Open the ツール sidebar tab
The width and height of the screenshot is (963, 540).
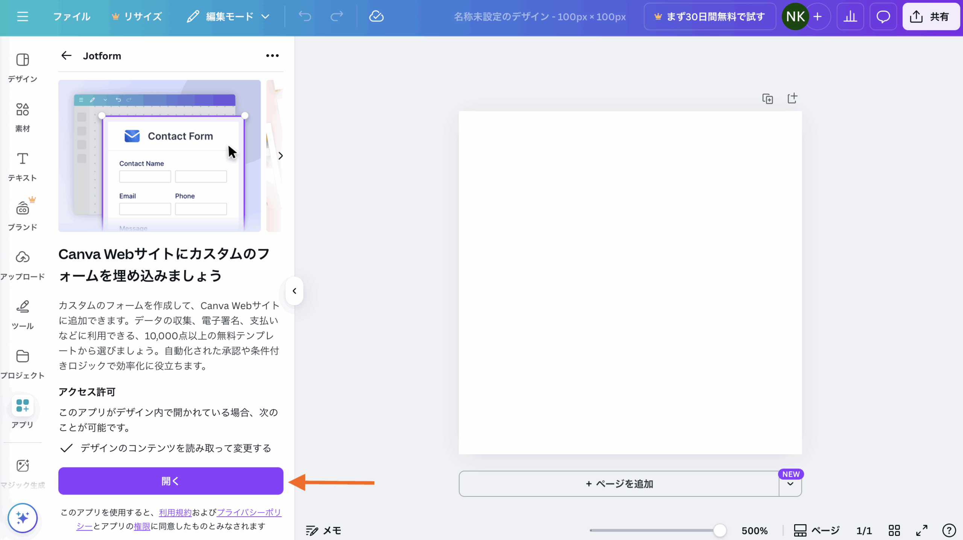point(23,315)
